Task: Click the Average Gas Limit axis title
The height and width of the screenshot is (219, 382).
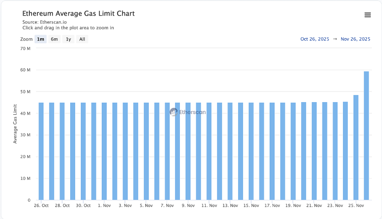Action: (15, 124)
